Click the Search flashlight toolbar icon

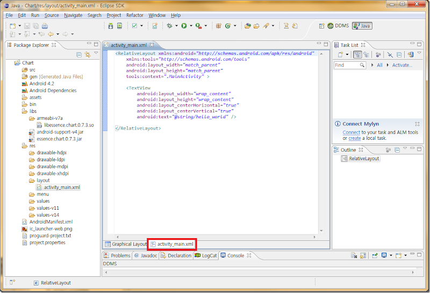pos(266,26)
